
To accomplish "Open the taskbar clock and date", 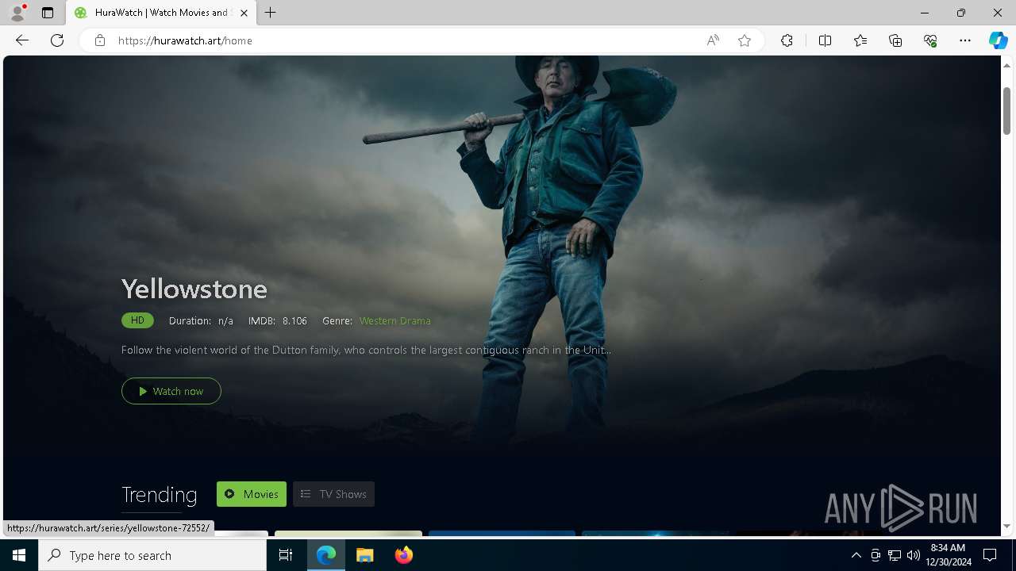I will point(948,555).
